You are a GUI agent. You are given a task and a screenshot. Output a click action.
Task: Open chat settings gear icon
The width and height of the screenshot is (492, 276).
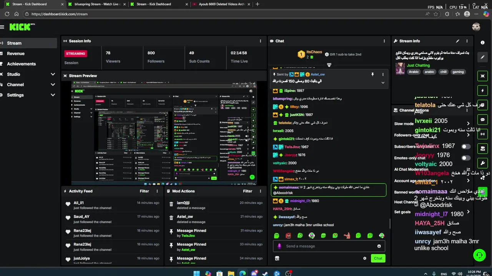(365, 258)
